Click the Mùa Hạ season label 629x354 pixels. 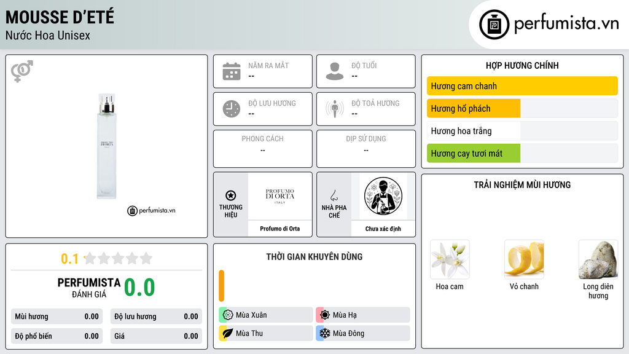[345, 315]
